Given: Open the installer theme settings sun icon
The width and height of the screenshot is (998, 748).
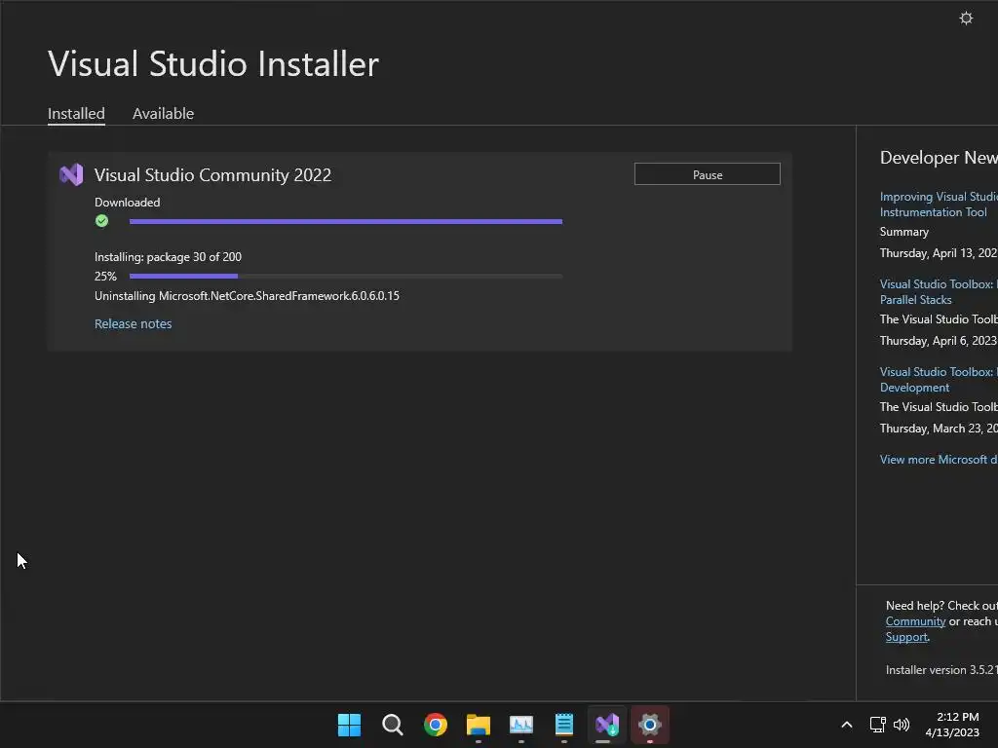Looking at the screenshot, I should coord(966,18).
